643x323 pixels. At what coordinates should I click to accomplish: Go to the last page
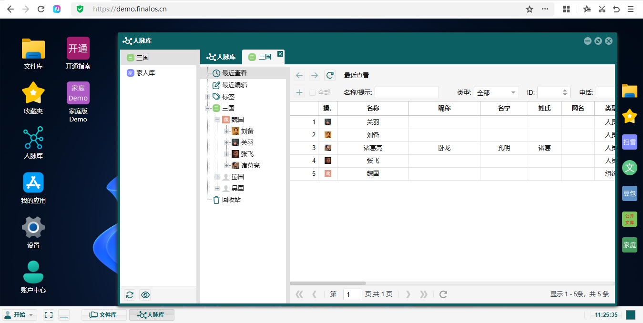(423, 294)
